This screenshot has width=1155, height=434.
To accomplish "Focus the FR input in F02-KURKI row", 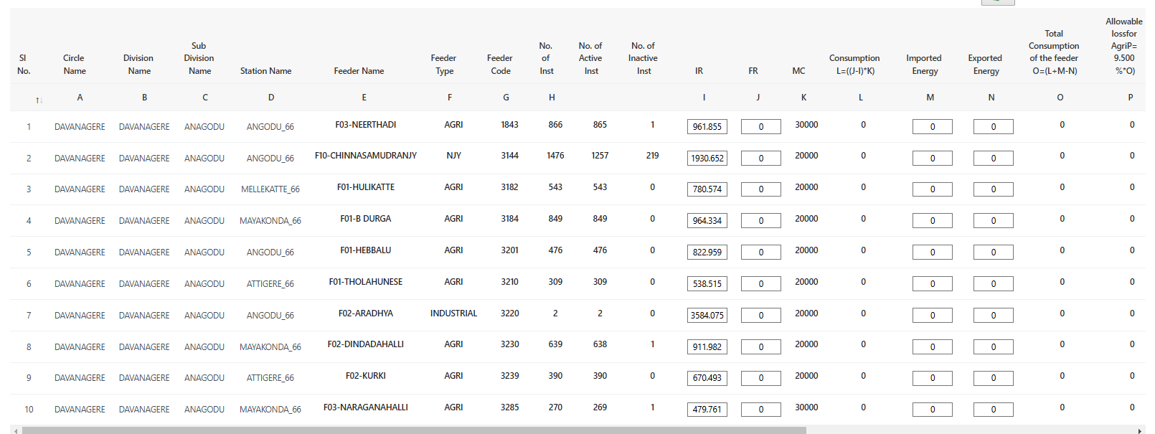I will pos(760,378).
